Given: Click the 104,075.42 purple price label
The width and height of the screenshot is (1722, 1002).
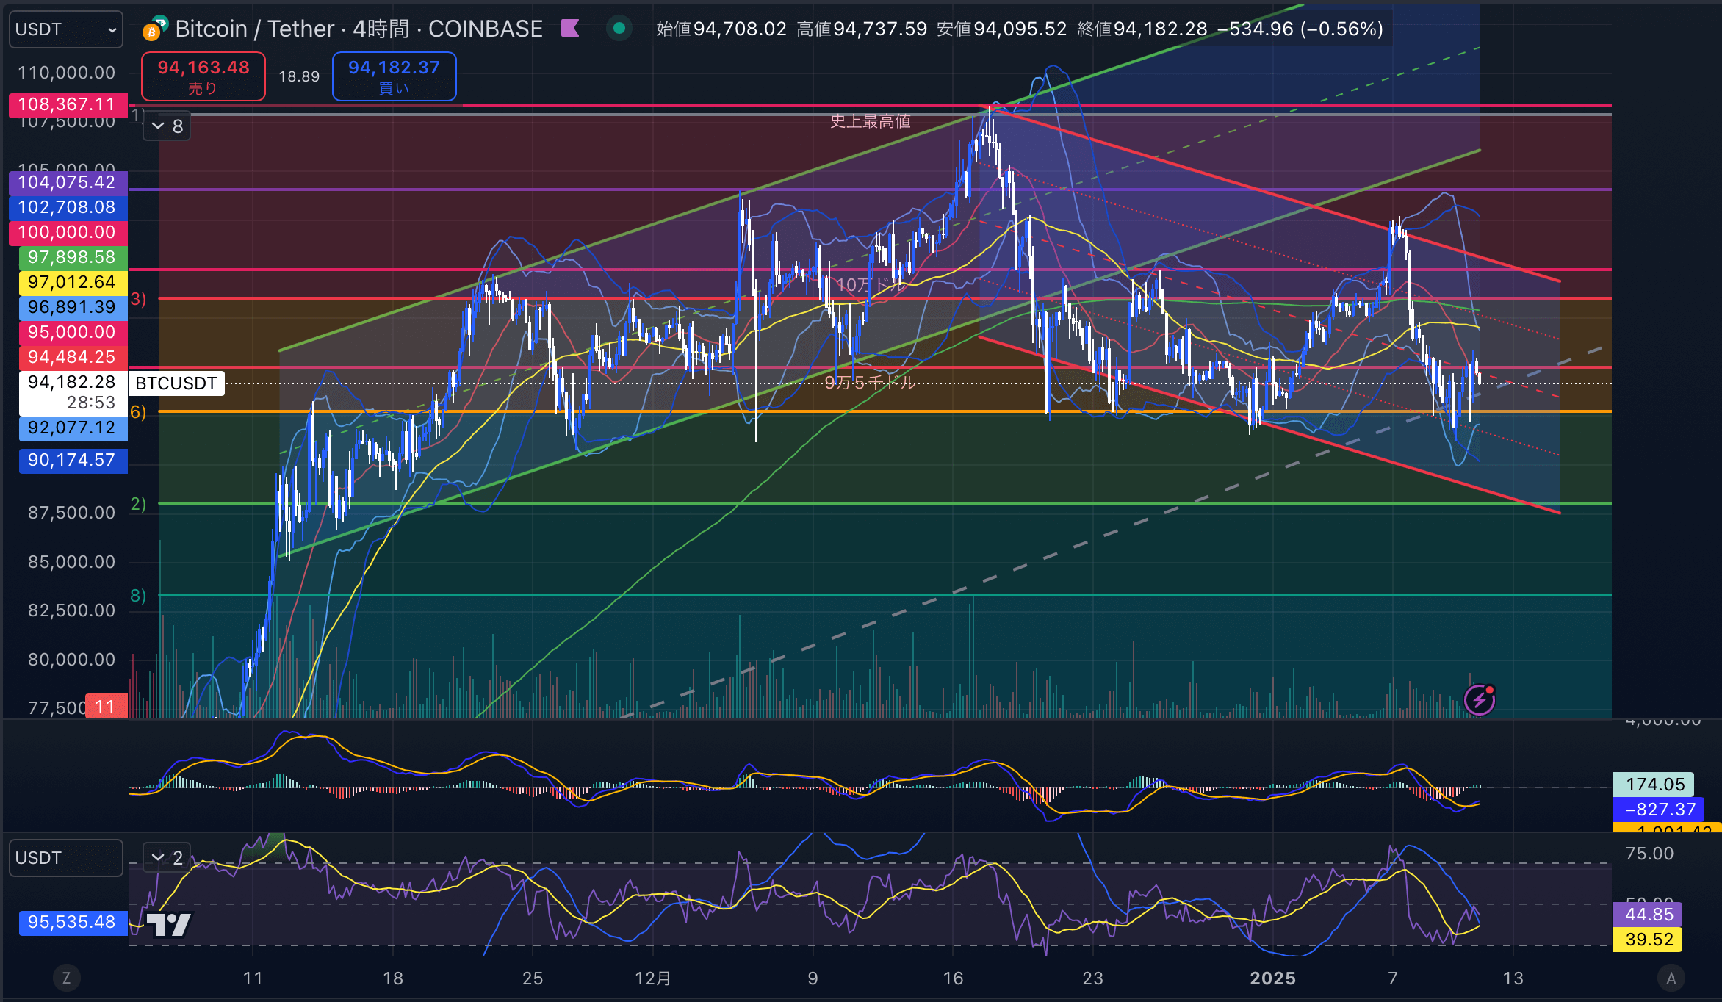Looking at the screenshot, I should coord(68,182).
